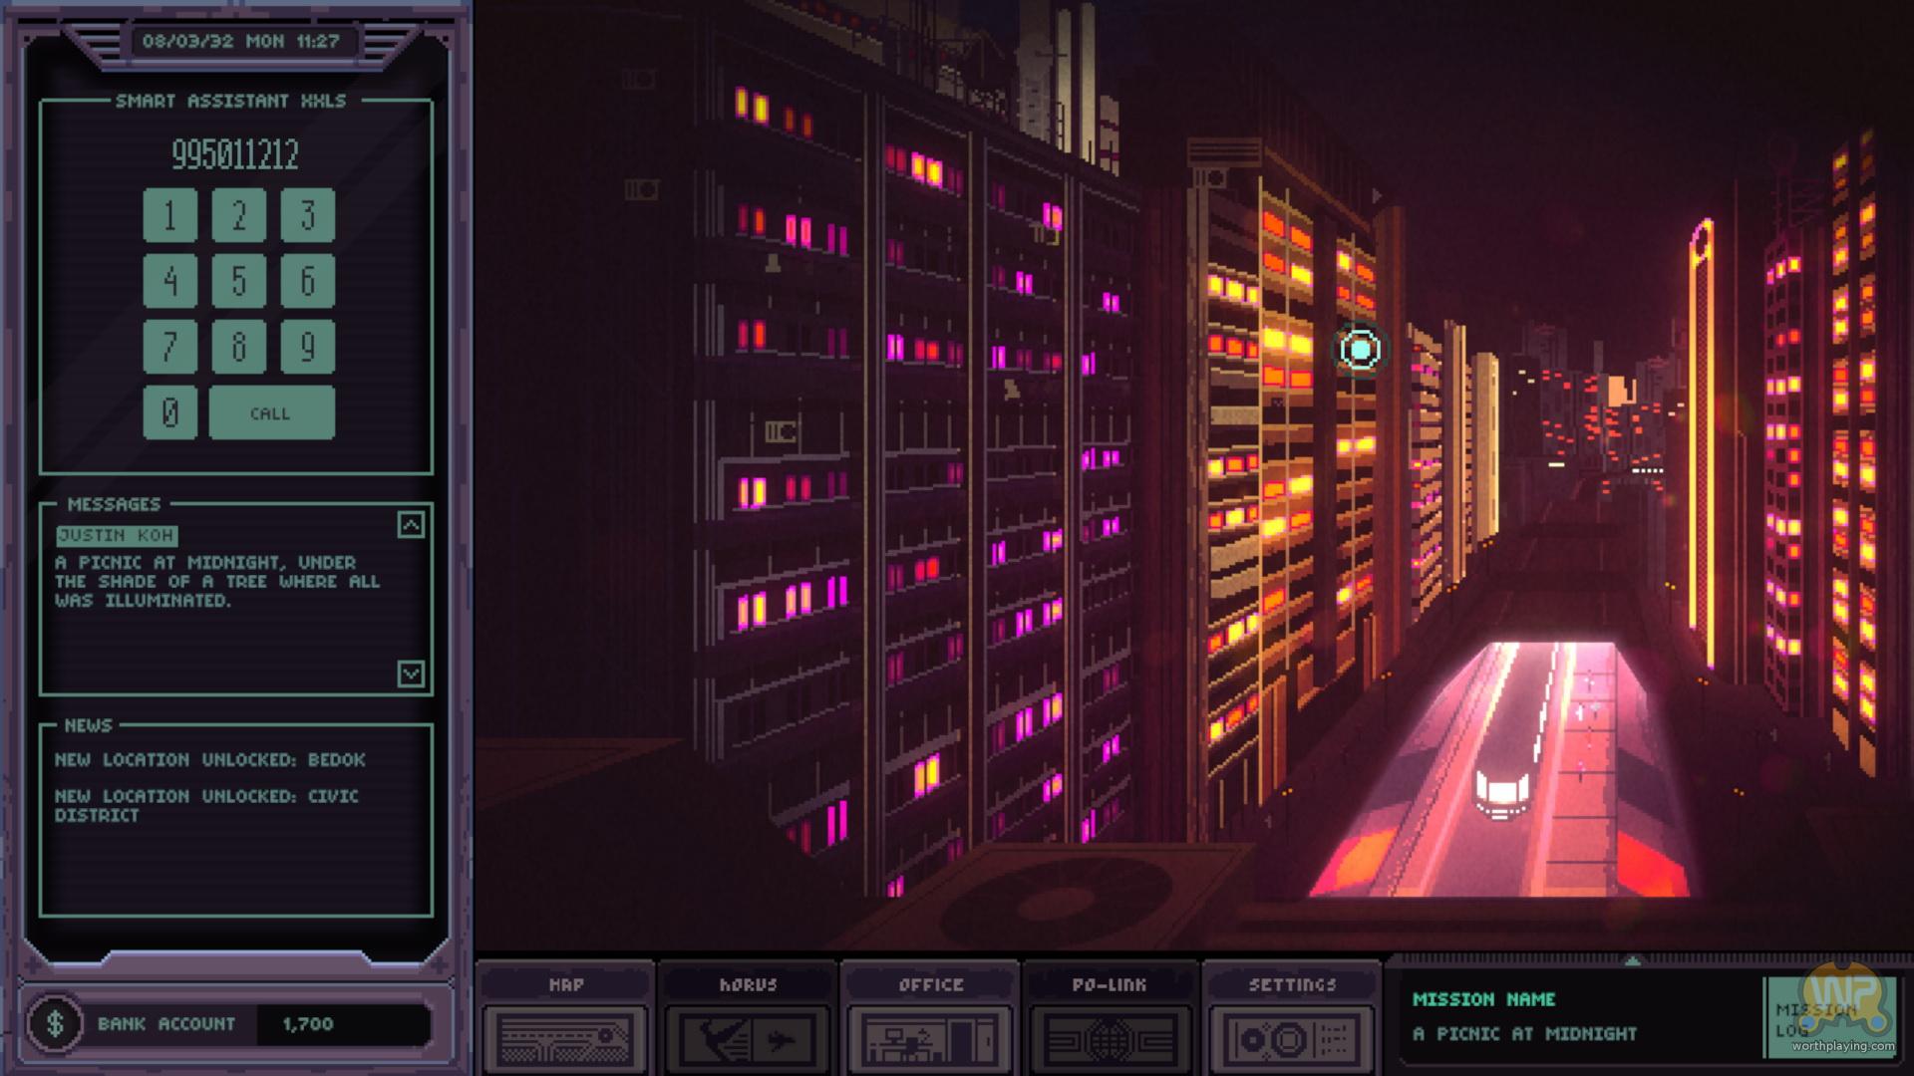Open the PO-Link globe icon
This screenshot has width=1914, height=1076.
click(x=1110, y=1038)
